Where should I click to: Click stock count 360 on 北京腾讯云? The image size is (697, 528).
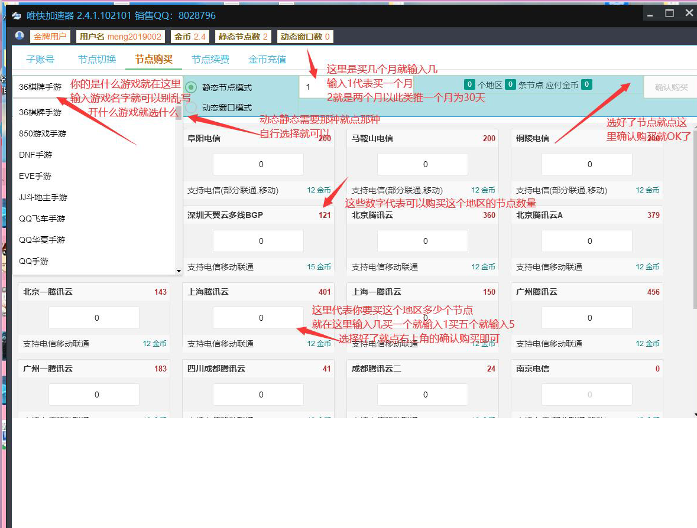(x=489, y=215)
